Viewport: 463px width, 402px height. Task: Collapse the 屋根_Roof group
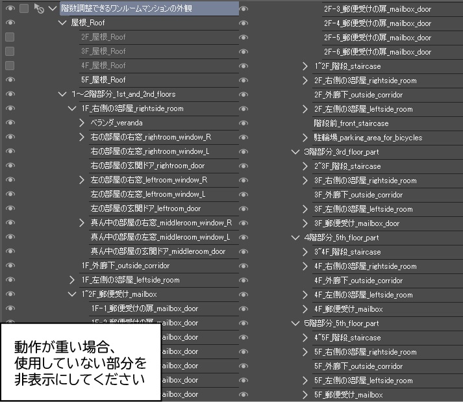click(62, 23)
